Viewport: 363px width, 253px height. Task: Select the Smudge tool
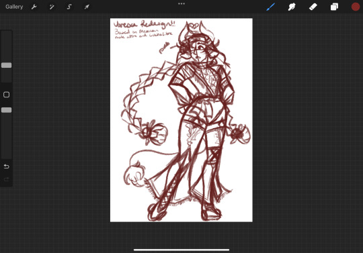pos(292,7)
